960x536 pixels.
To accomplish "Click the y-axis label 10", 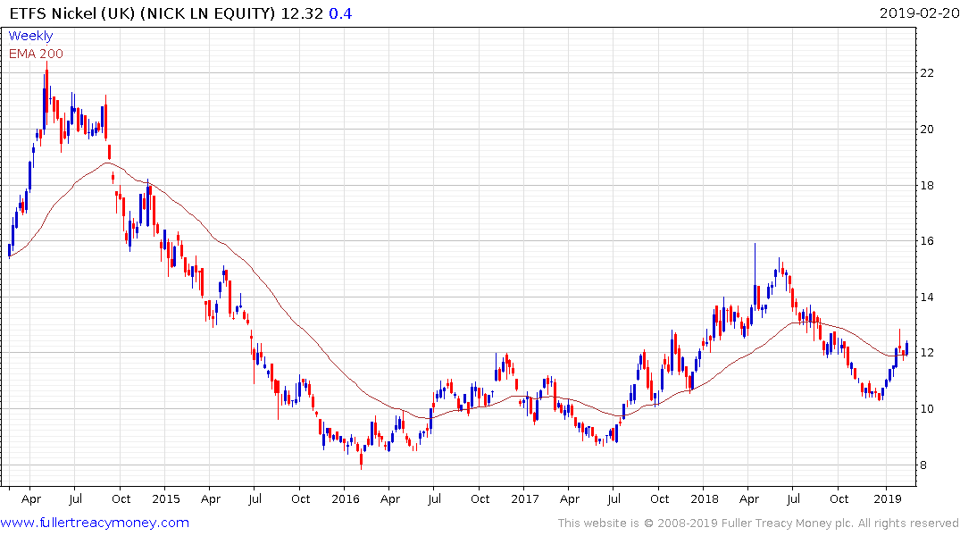I will 927,409.
